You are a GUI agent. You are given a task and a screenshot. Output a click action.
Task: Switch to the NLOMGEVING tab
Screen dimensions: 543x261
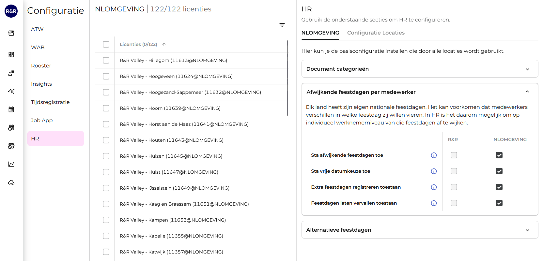[320, 33]
